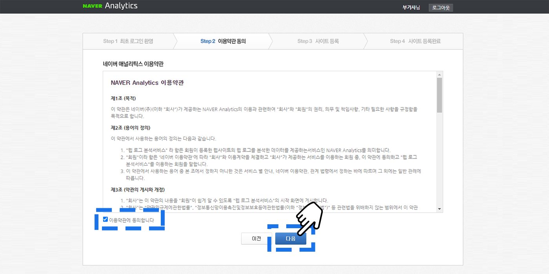The image size is (549, 274).
Task: Go back with the 이전 button
Action: tap(256, 238)
